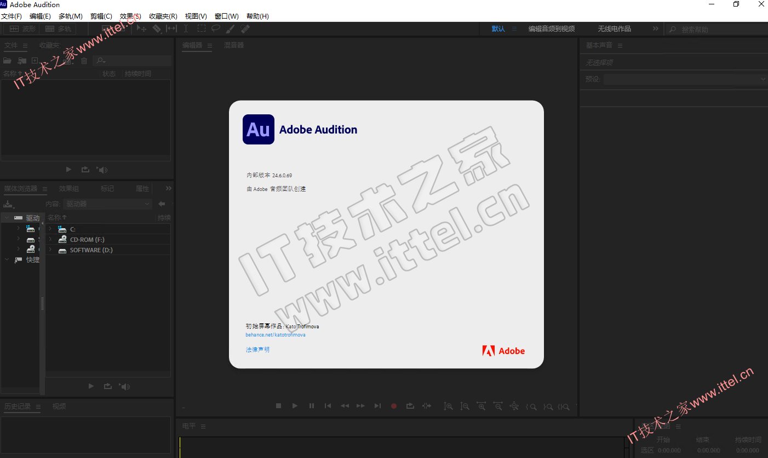Play preview in Media Browser panel

91,386
